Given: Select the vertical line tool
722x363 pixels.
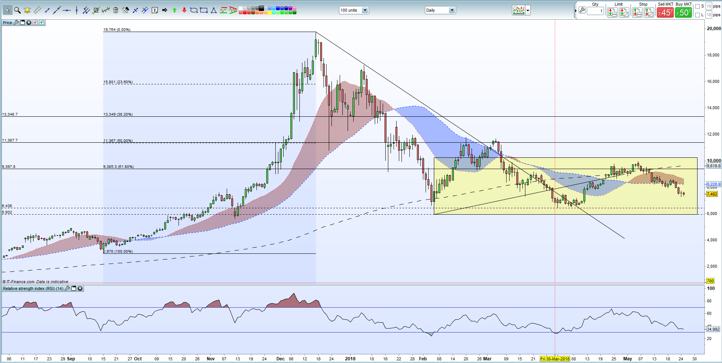Looking at the screenshot, I should coord(76,10).
